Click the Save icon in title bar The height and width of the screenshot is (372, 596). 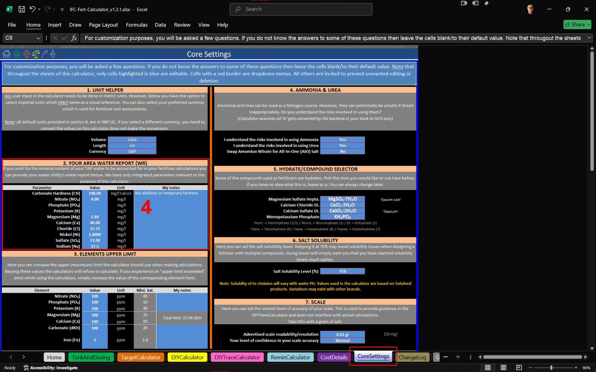22,9
